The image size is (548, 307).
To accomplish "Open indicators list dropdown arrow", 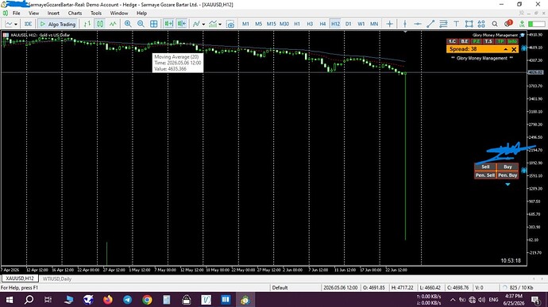I will pyautogui.click(x=204, y=24).
